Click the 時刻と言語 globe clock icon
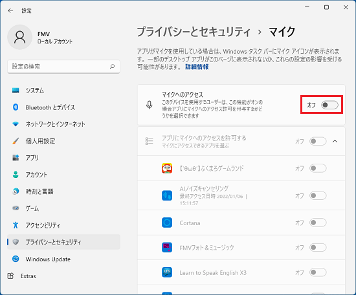This screenshot has width=356, height=295. click(16, 191)
